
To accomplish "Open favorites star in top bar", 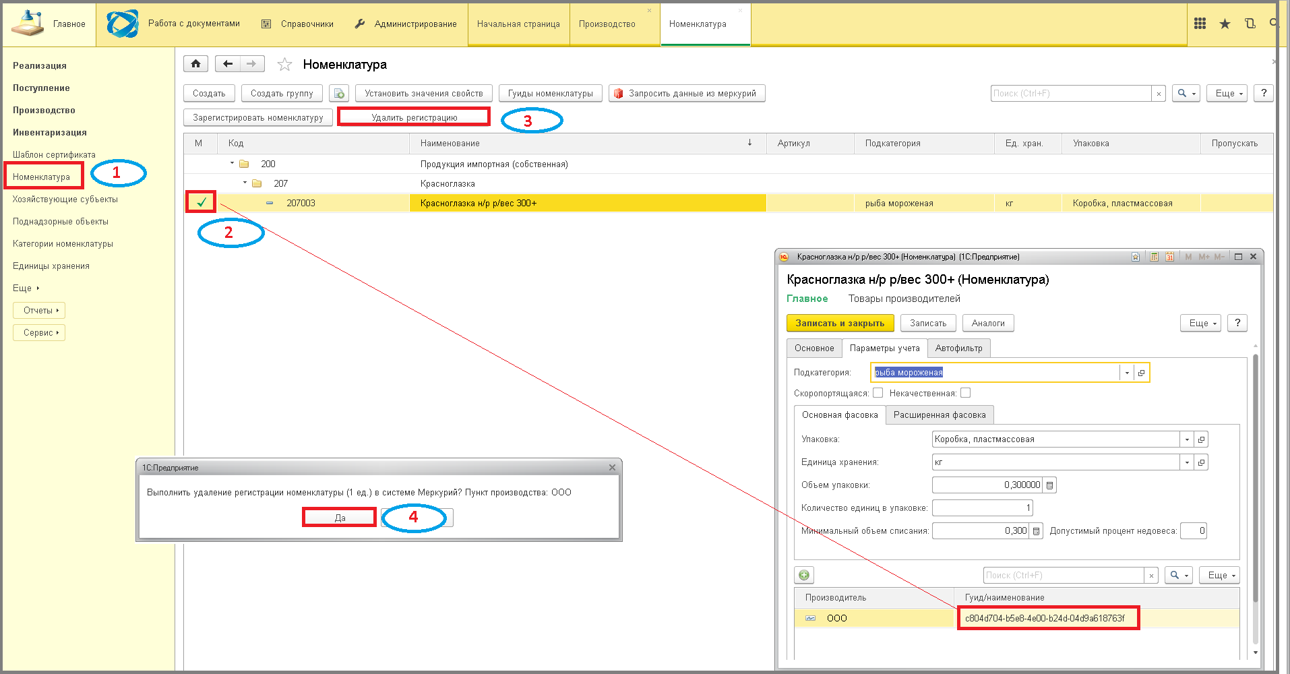I will click(x=1225, y=24).
